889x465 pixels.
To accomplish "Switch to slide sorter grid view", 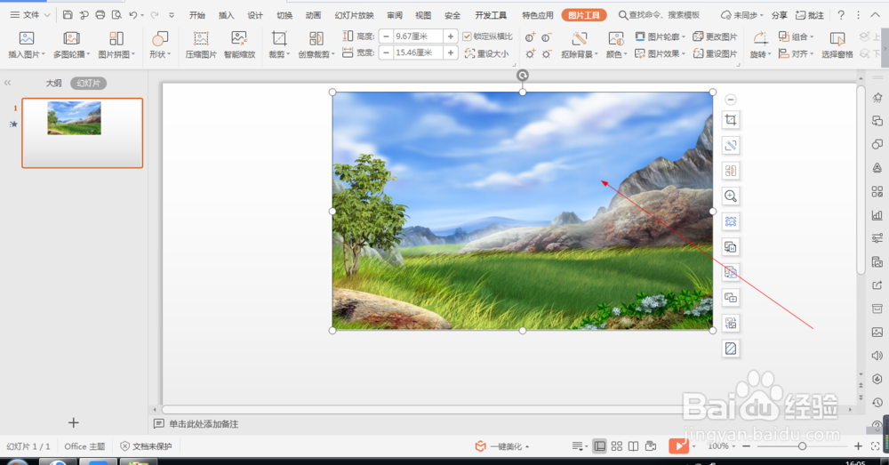I will 617,446.
